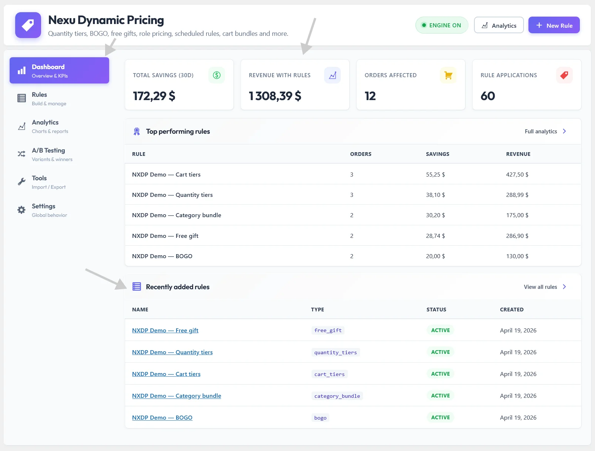
Task: Create a New Rule
Action: pyautogui.click(x=554, y=25)
